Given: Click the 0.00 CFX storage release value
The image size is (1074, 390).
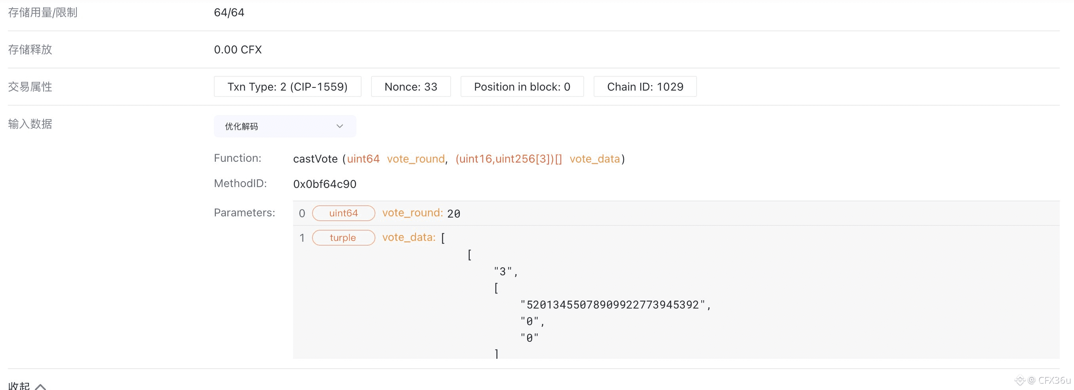Looking at the screenshot, I should pos(238,49).
